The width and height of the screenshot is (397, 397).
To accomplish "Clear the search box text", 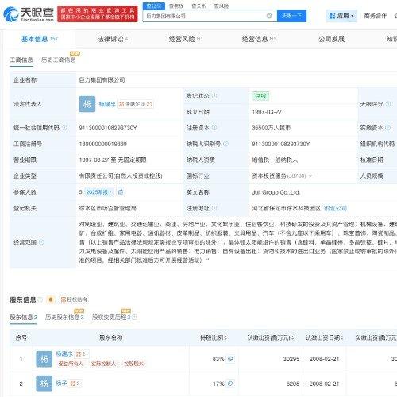I will click(x=269, y=16).
